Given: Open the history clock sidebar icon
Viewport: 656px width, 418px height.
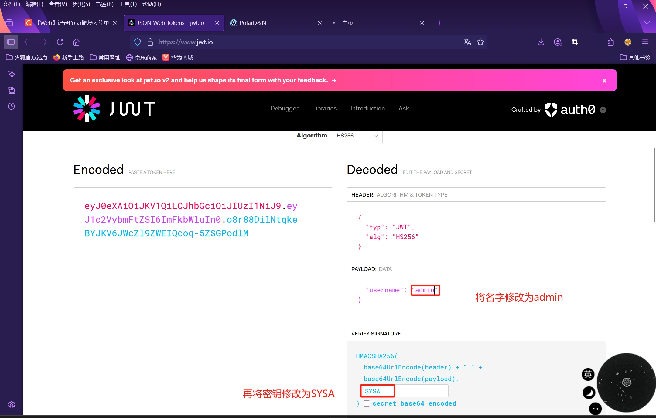Looking at the screenshot, I should (11, 106).
